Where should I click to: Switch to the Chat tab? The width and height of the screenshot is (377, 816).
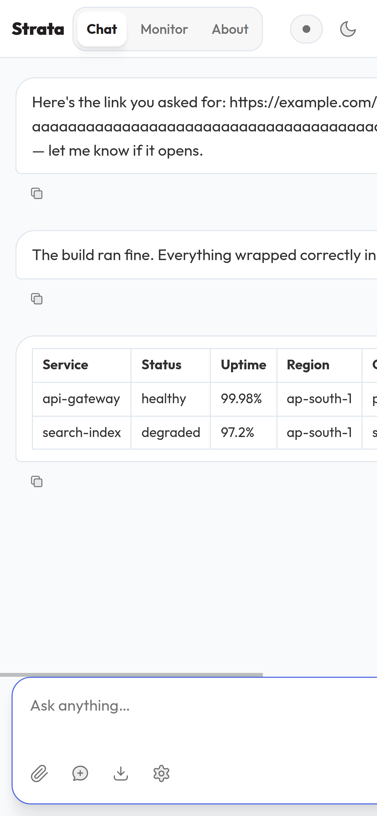(102, 29)
